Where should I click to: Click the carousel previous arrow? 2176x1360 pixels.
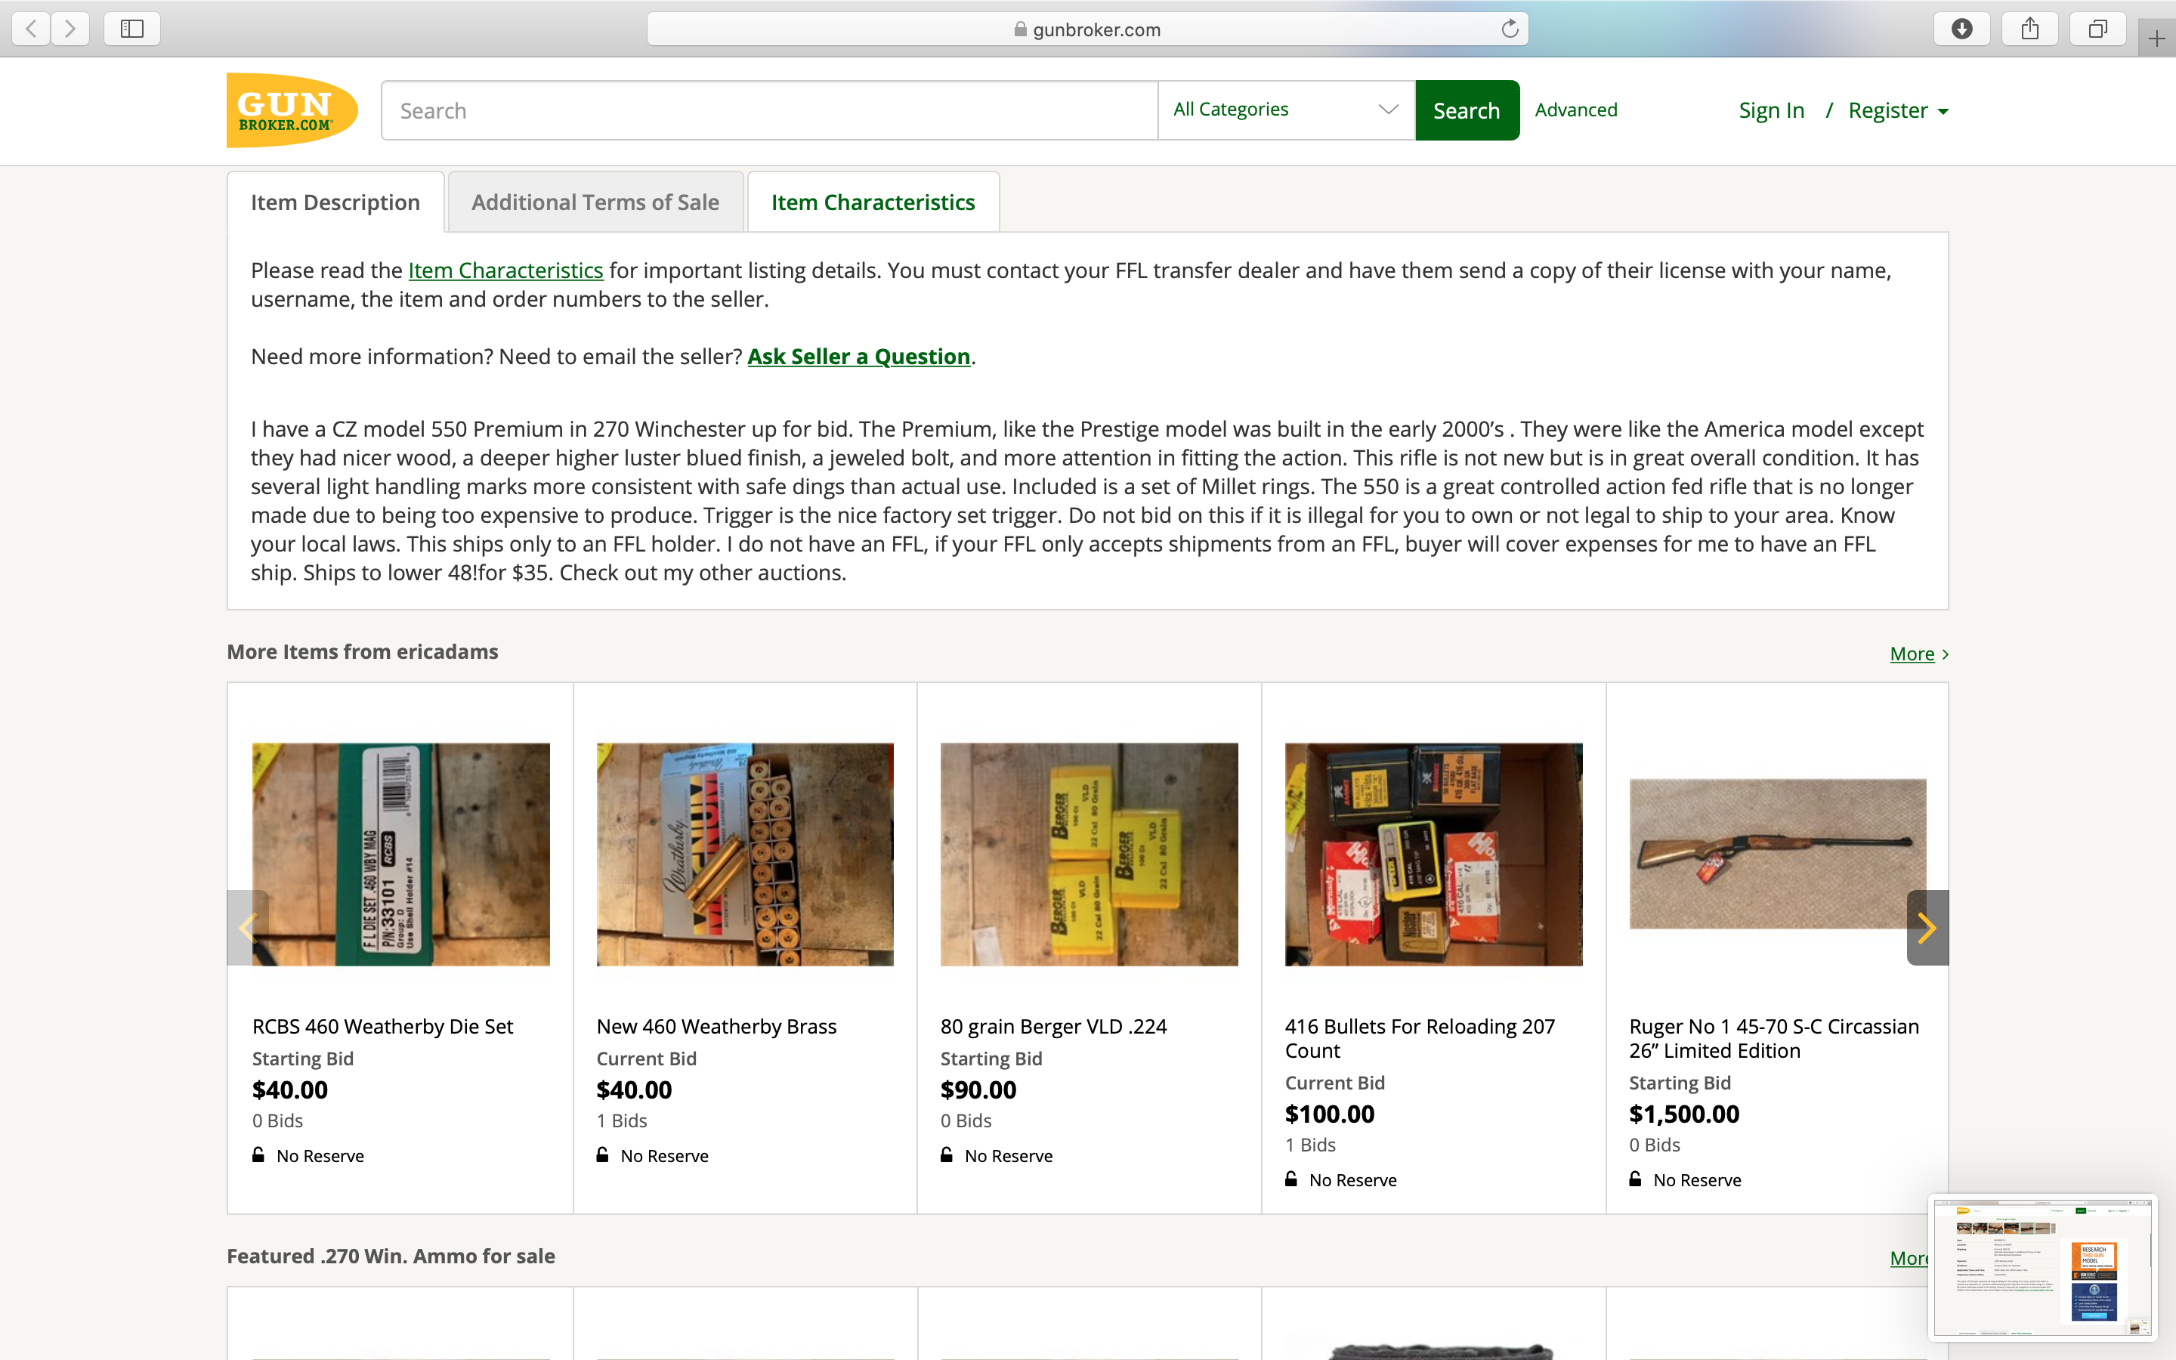248,927
